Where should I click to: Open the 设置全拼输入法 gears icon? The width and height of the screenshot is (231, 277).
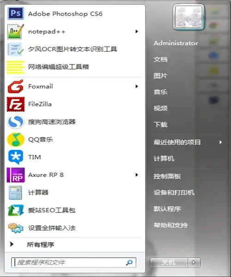tap(16, 228)
